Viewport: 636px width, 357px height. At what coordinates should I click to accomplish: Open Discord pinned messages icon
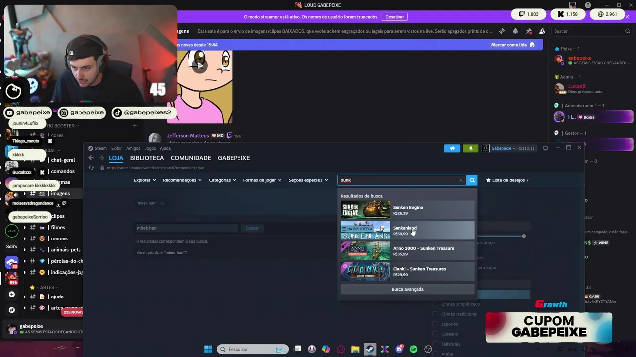coord(529,31)
